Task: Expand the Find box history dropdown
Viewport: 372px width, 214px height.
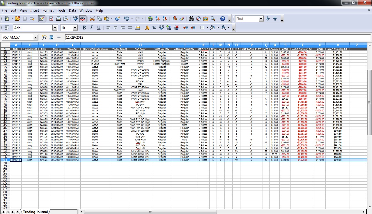Action: 261,19
